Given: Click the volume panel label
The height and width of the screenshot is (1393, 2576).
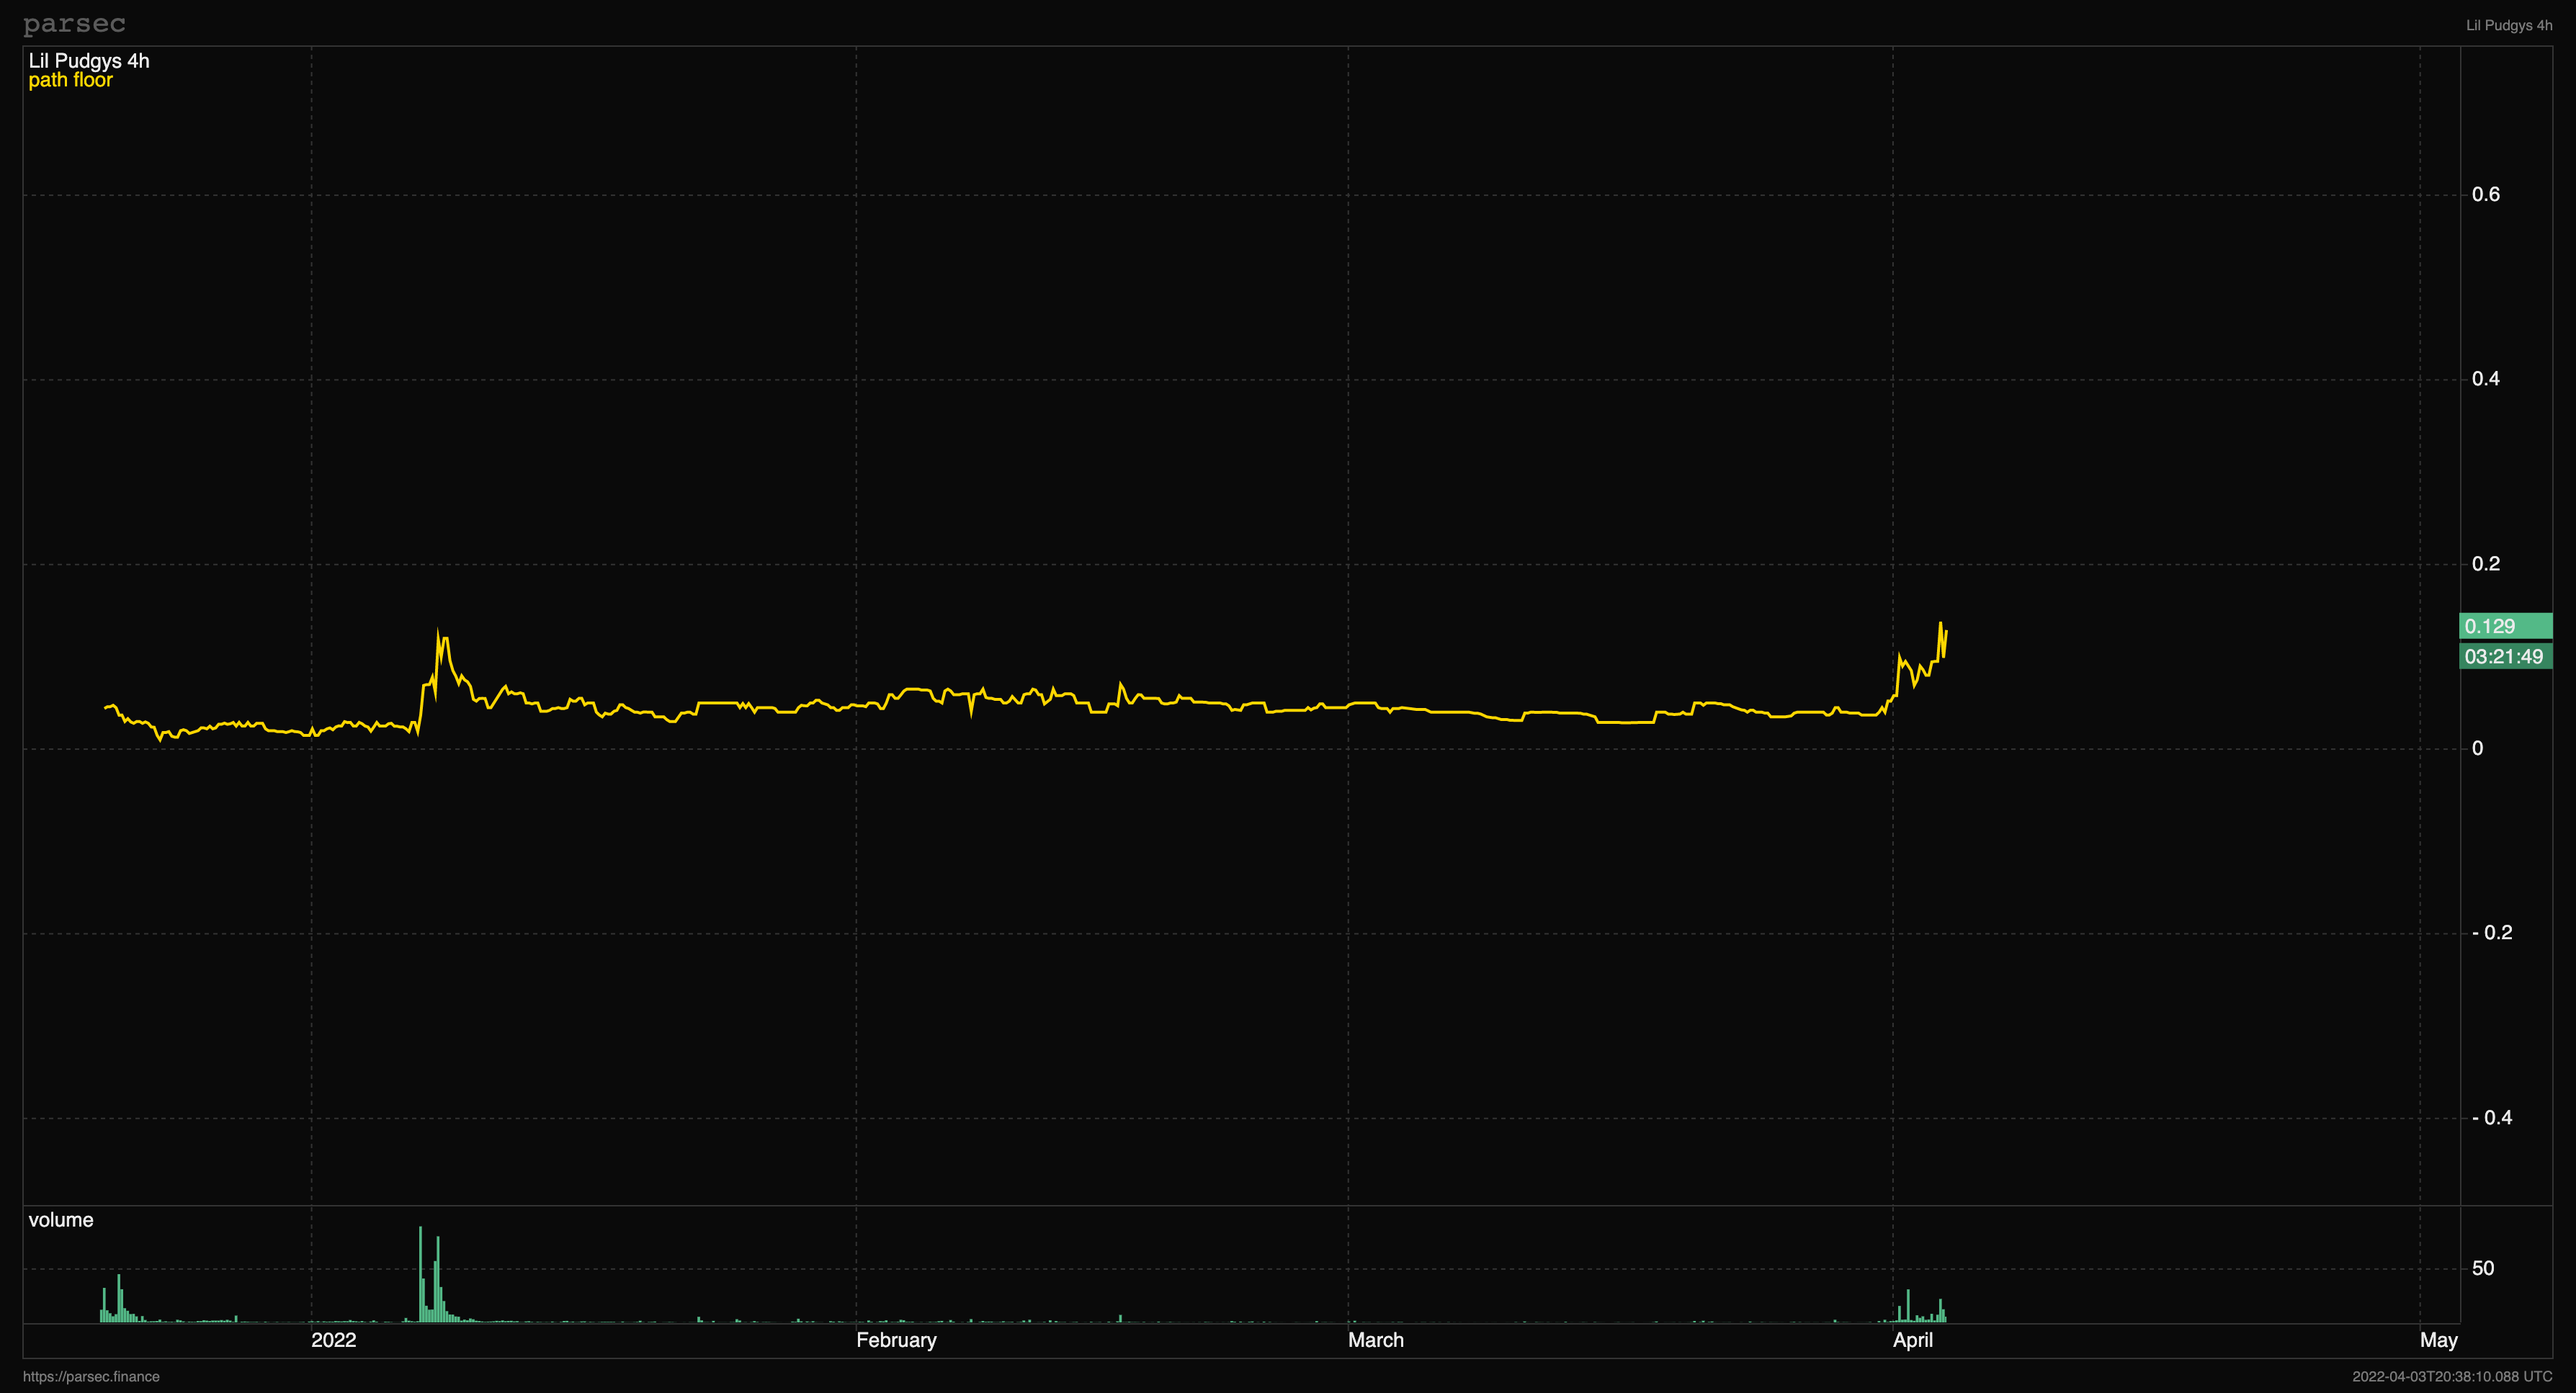Looking at the screenshot, I should click(61, 1220).
